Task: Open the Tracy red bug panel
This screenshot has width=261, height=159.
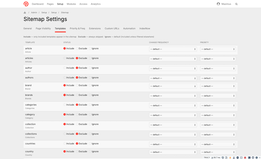Action: pyautogui.click(x=245, y=157)
